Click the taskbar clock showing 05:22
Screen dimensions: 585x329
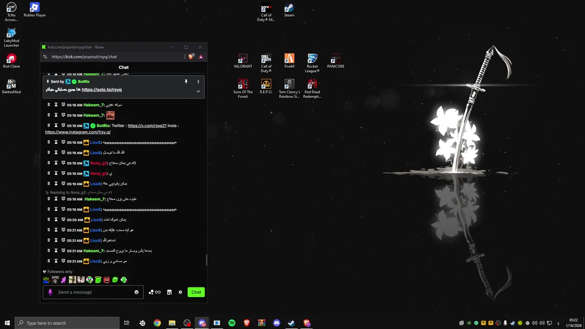pyautogui.click(x=573, y=323)
